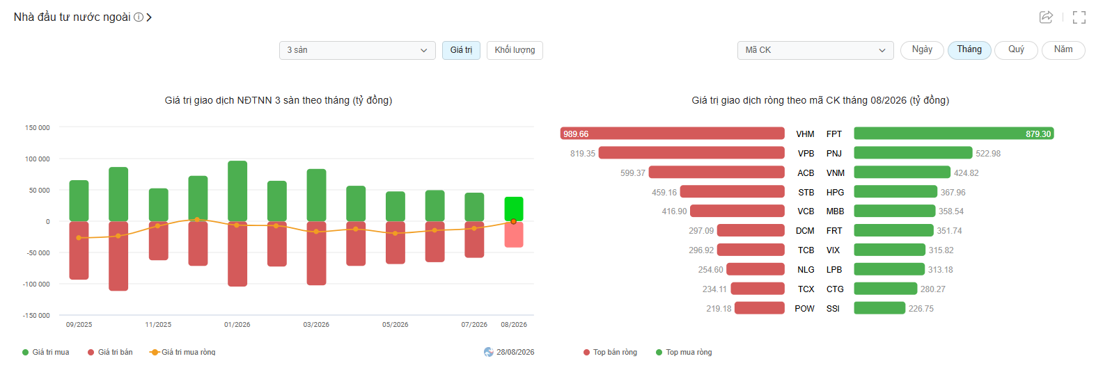Click the green HPG bar labelled 367.96
1096x377 pixels.
pos(895,192)
